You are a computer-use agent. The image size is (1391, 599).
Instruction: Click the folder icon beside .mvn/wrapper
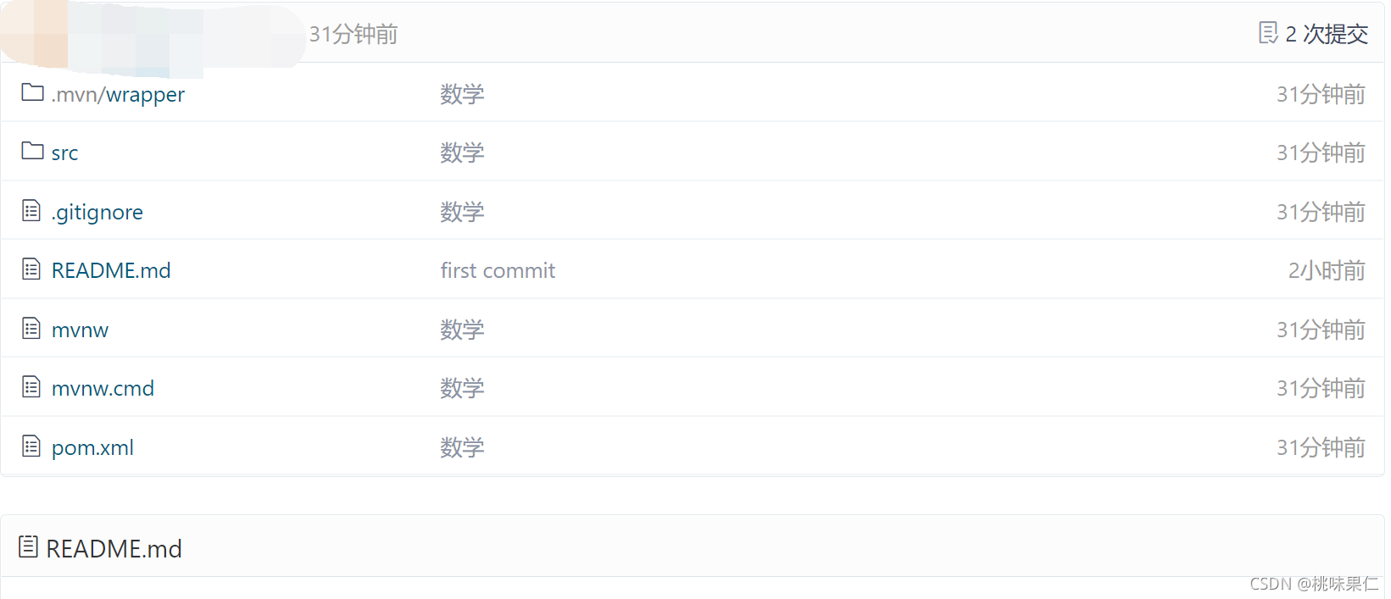[32, 92]
